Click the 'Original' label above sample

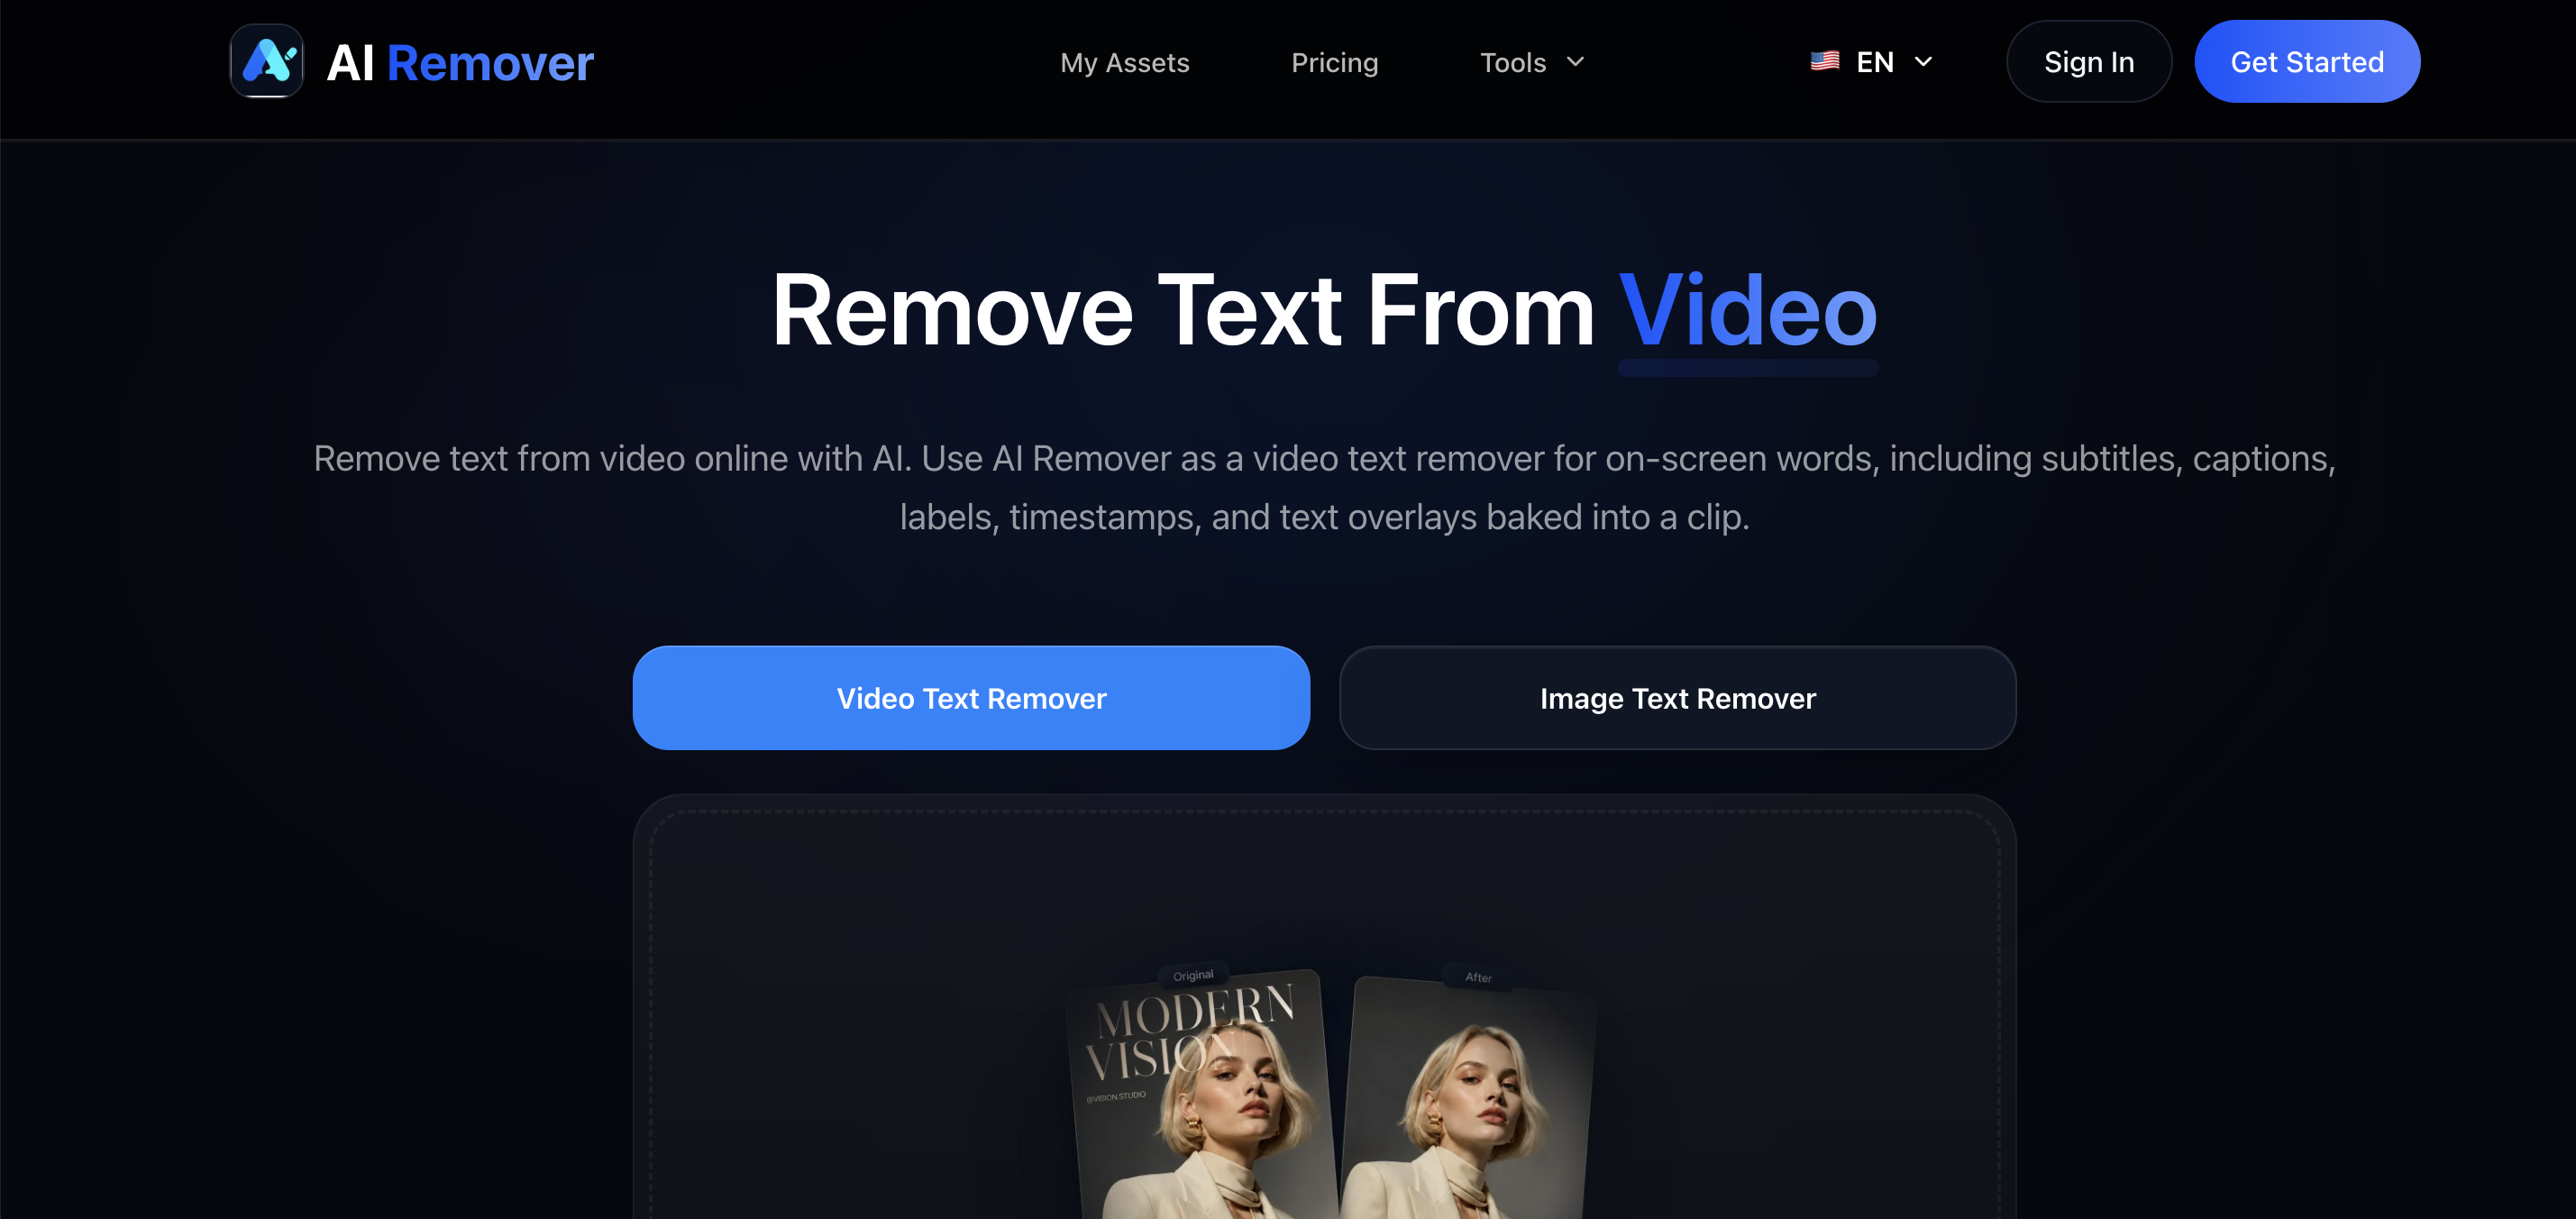click(1193, 975)
